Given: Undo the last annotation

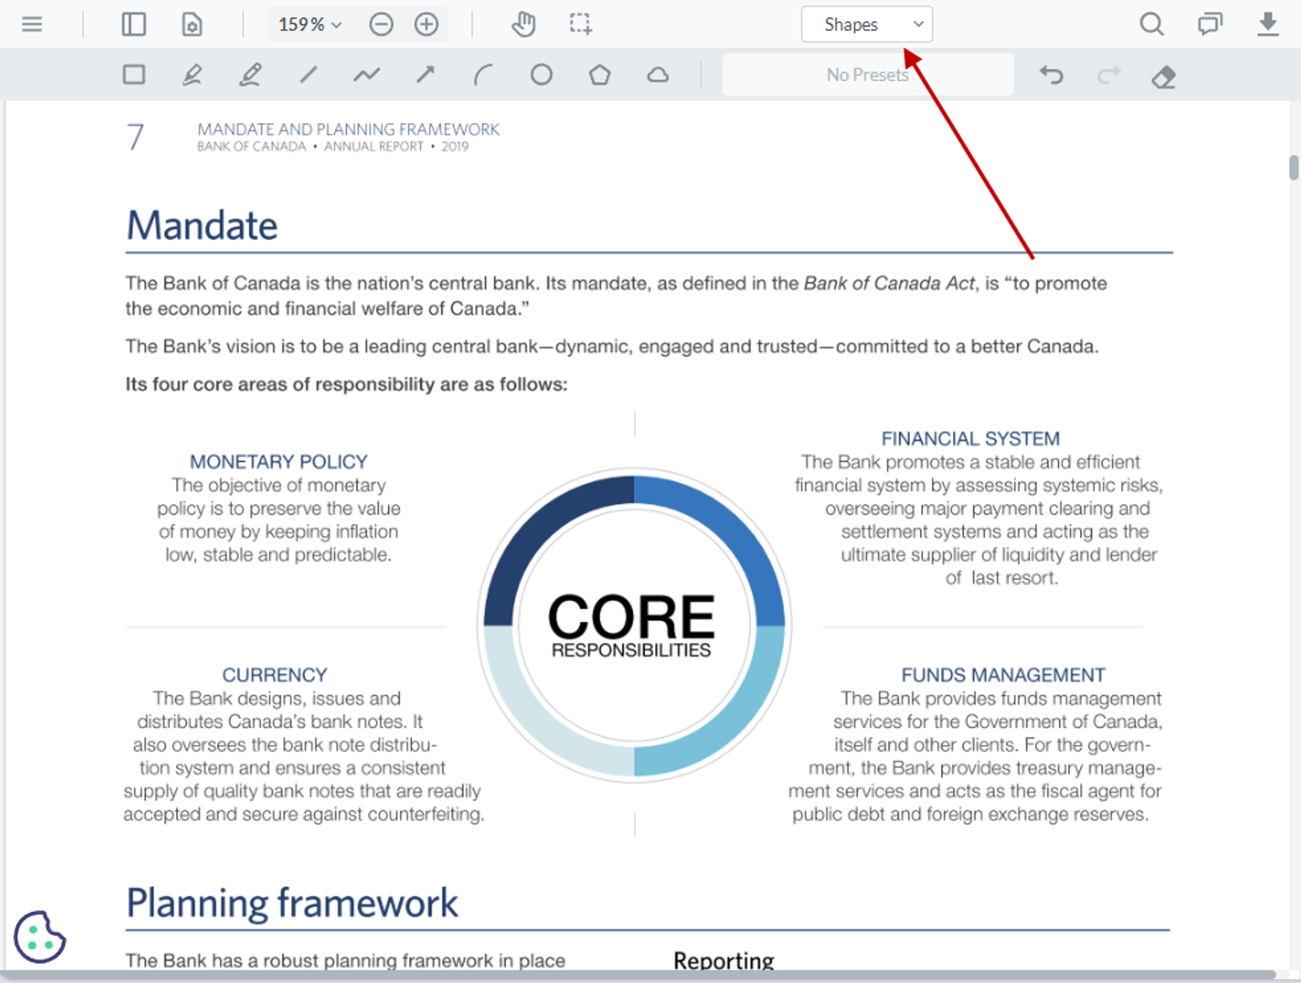Looking at the screenshot, I should [1051, 75].
